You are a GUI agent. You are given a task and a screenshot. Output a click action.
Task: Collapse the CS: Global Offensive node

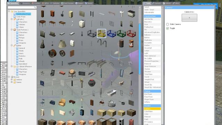coord(11,66)
